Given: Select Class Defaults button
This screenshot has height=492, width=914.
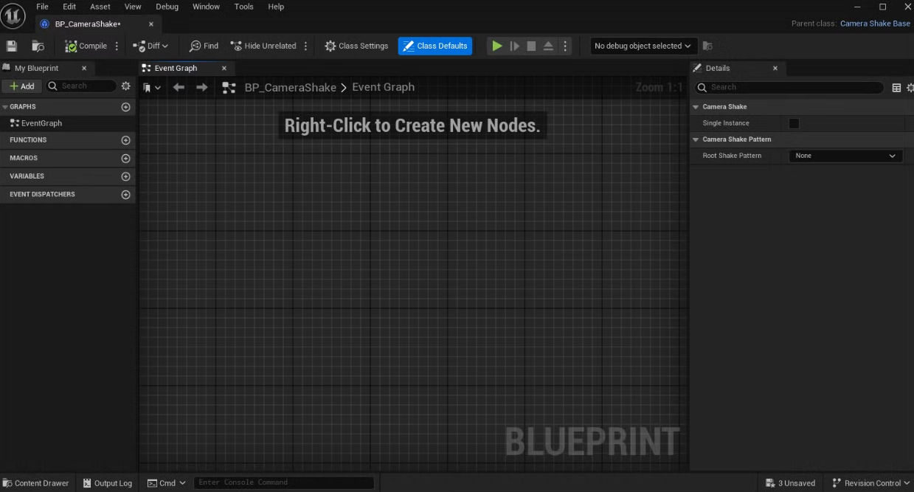Looking at the screenshot, I should (x=435, y=46).
